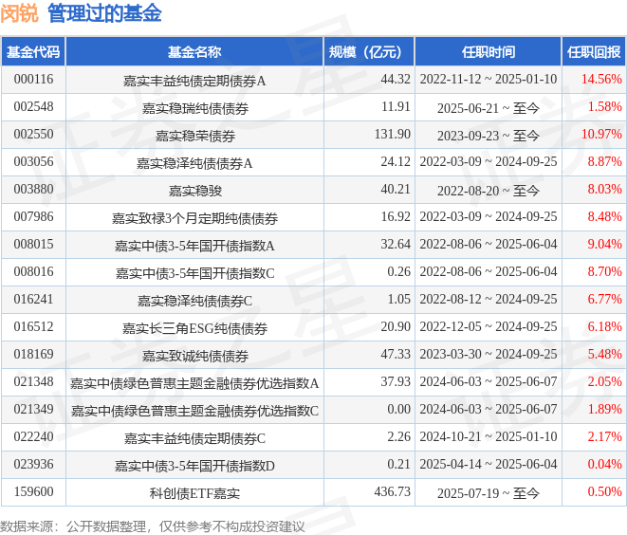
Task: Click fund code 003056
Action: pyautogui.click(x=33, y=163)
